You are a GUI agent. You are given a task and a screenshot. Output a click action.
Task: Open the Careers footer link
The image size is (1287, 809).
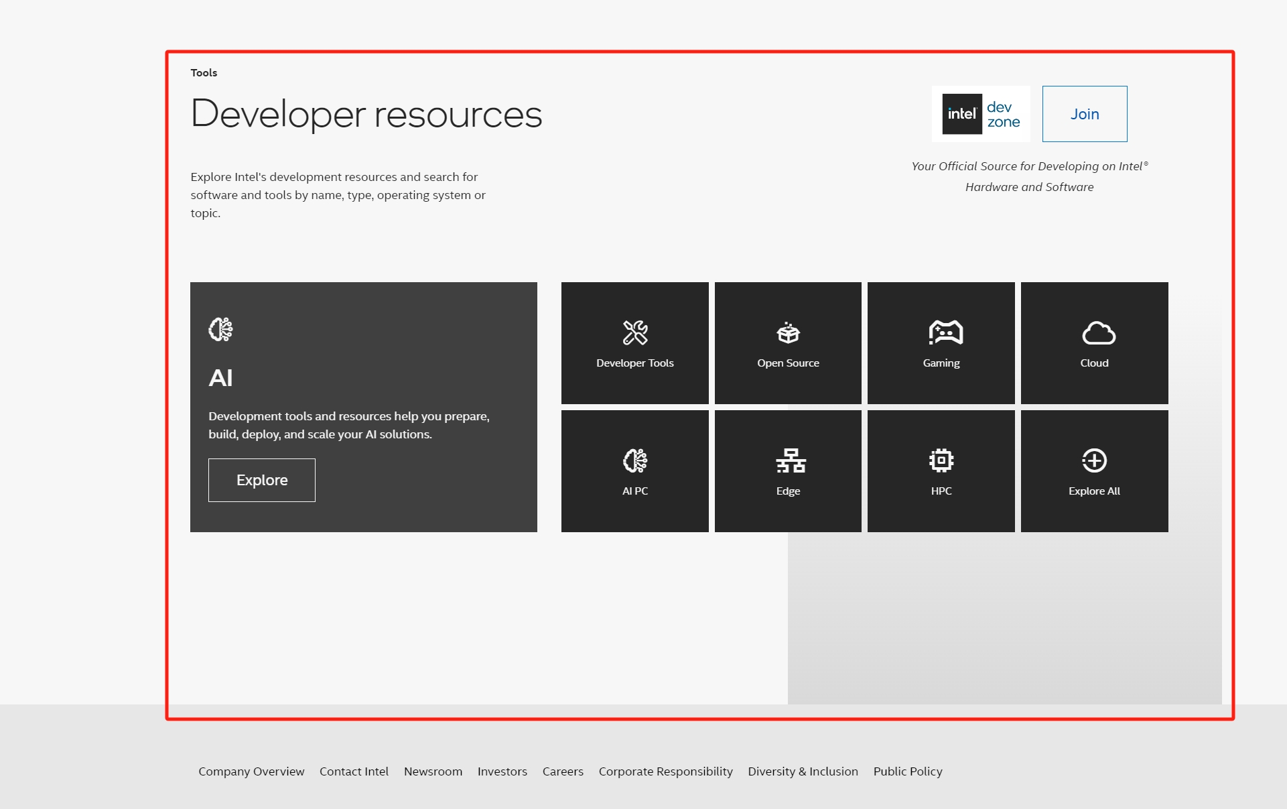563,771
